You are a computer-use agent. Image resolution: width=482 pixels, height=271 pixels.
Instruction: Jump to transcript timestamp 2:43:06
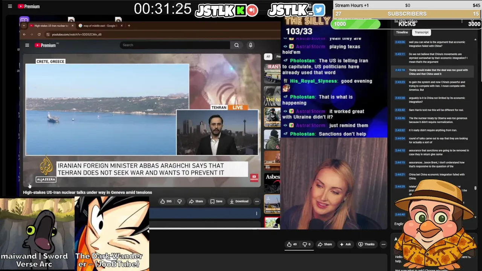click(400, 42)
